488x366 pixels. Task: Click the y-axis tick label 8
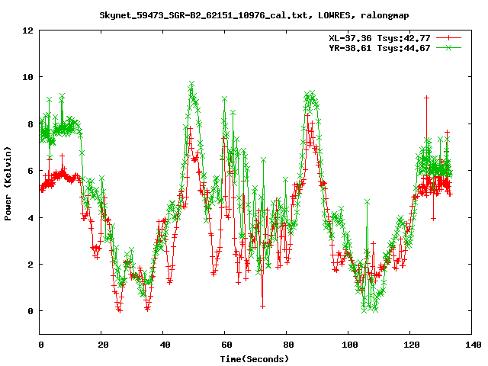click(30, 124)
